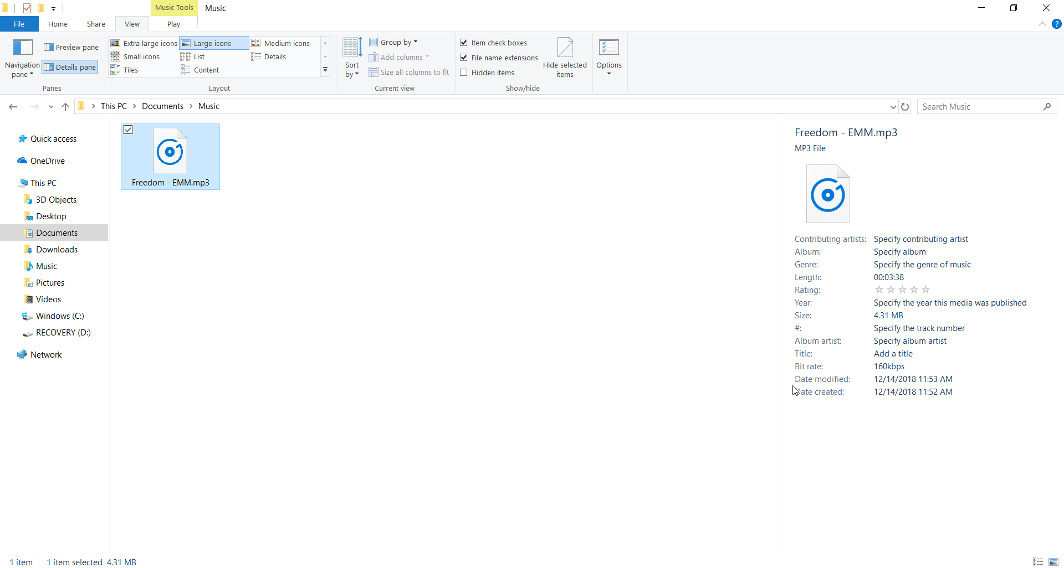Open folder Options
Viewport: 1064px width, 568px height.
pyautogui.click(x=609, y=58)
